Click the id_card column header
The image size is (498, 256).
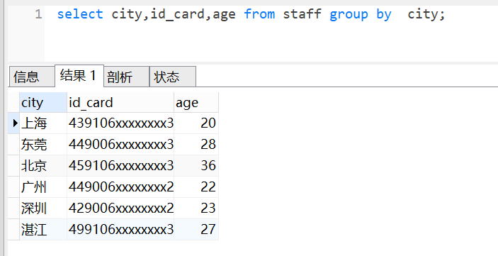tap(120, 102)
